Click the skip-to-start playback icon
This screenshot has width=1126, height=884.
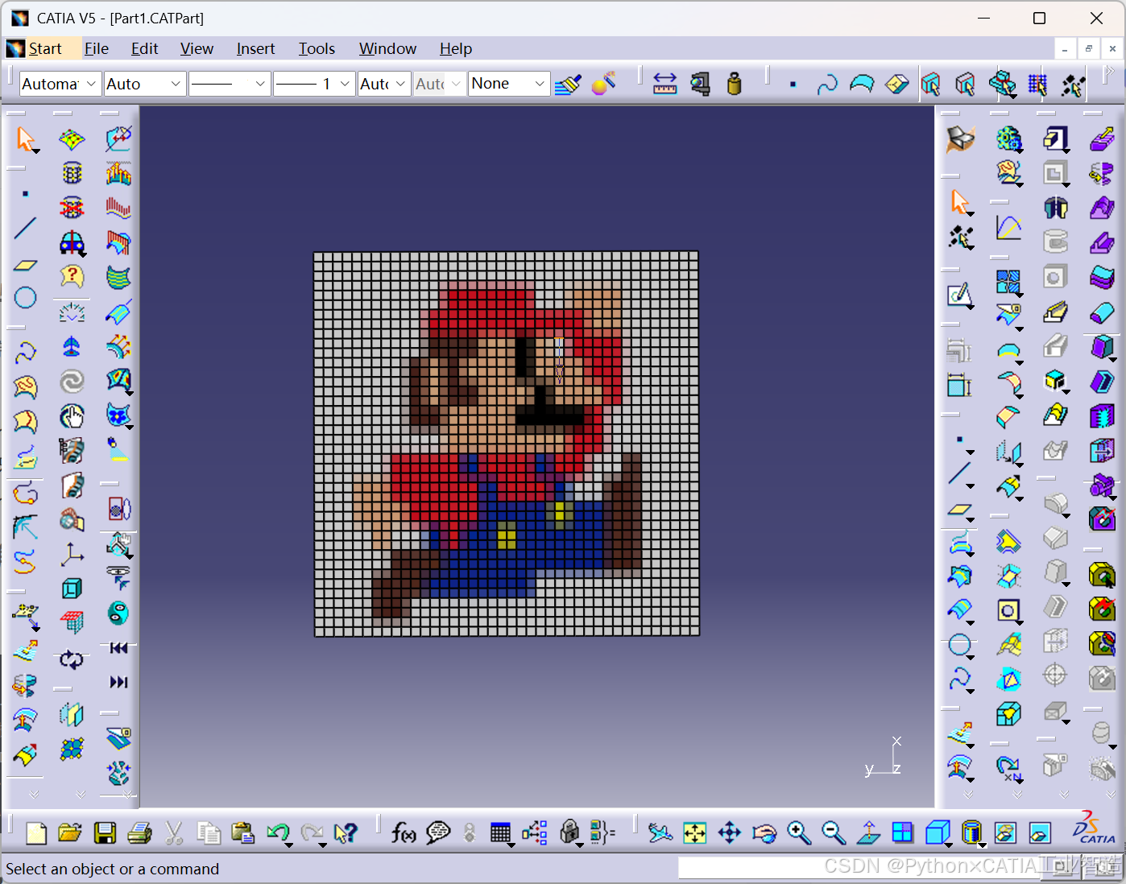click(118, 648)
